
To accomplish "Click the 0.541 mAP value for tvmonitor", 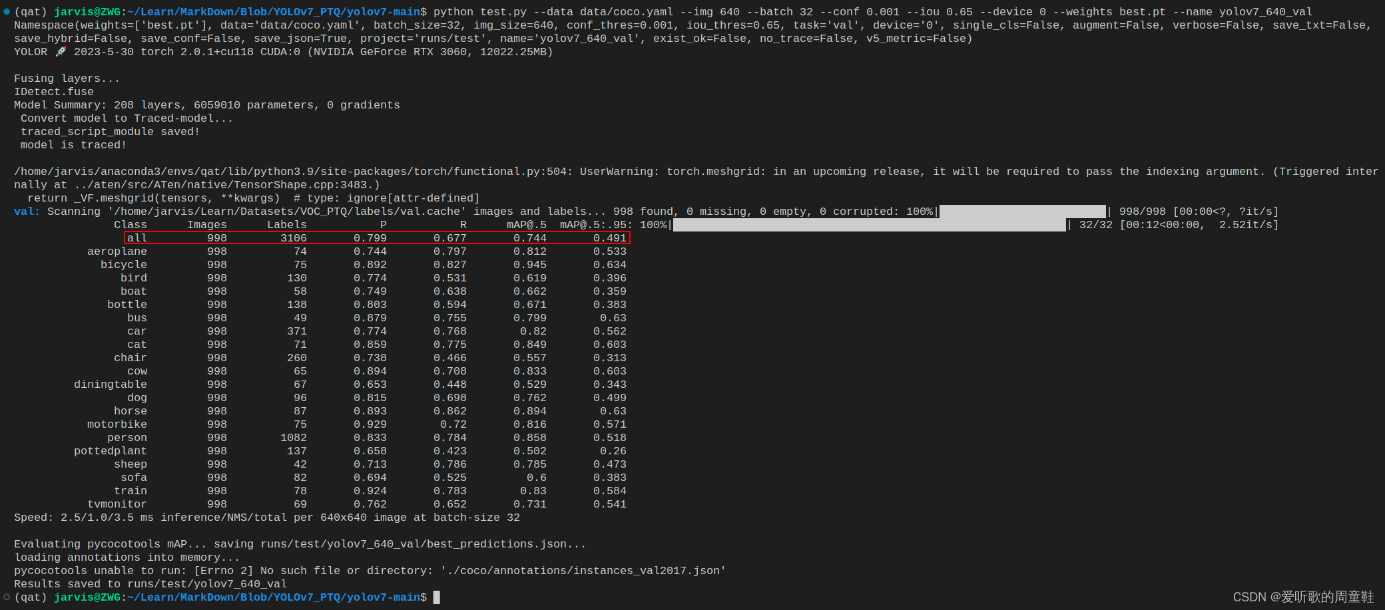I will [x=610, y=504].
